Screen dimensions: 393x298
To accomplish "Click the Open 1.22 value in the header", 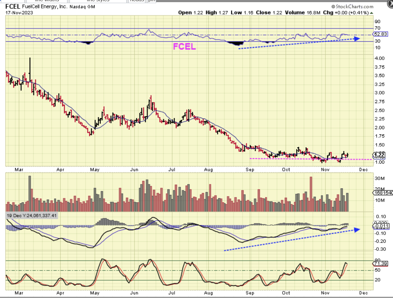I will [191, 12].
